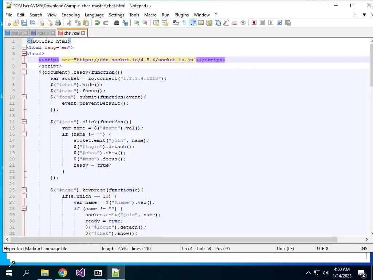
Task: Click the macro Playback icon
Action: pyautogui.click(x=271, y=23)
